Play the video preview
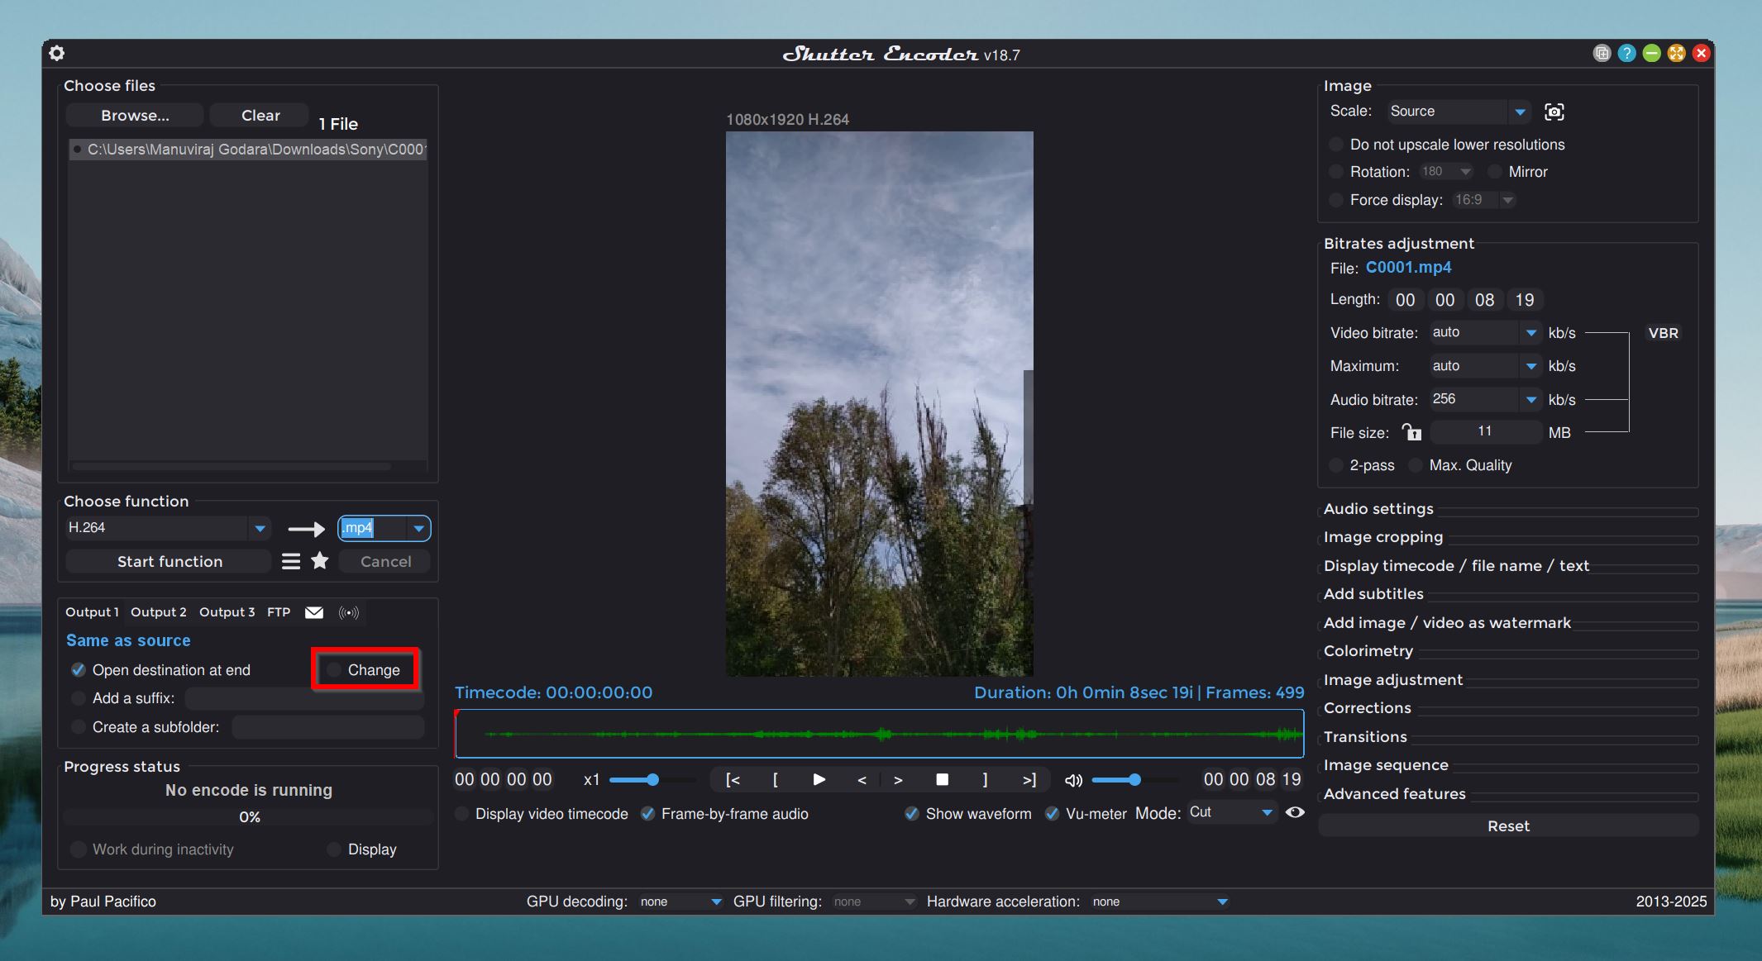This screenshot has height=961, width=1762. pyautogui.click(x=819, y=779)
